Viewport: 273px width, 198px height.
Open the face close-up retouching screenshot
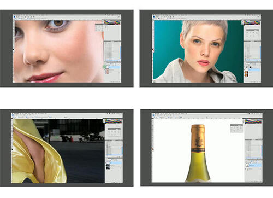[67, 48]
